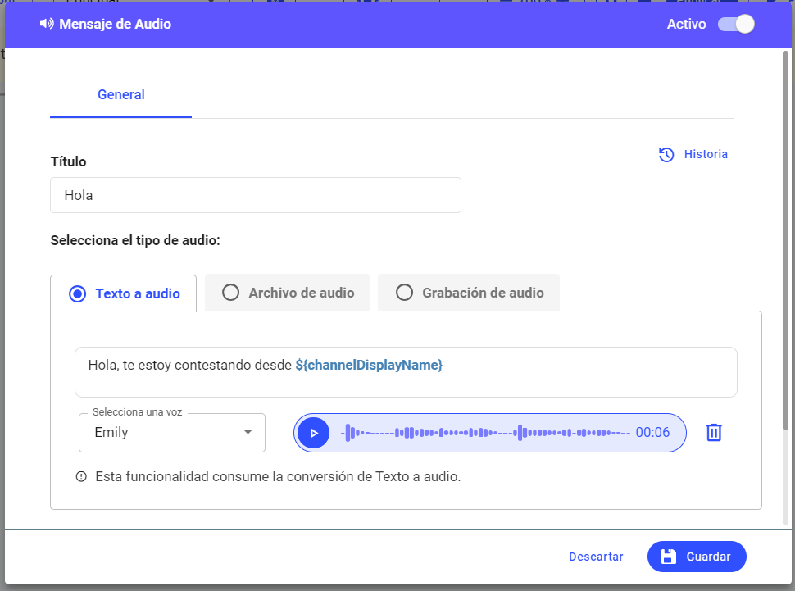Click the Esta funcionalidad consume la conversión notice

(278, 476)
